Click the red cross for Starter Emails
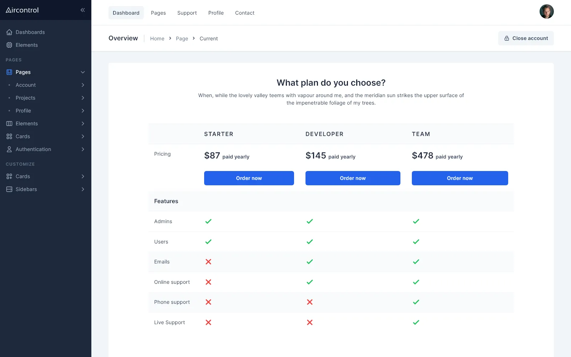Image resolution: width=571 pixels, height=357 pixels. [208, 262]
